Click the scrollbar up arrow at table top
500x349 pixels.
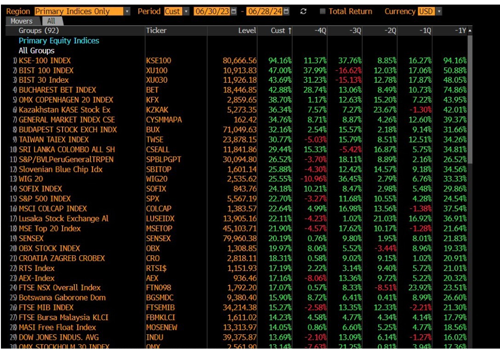470,31
